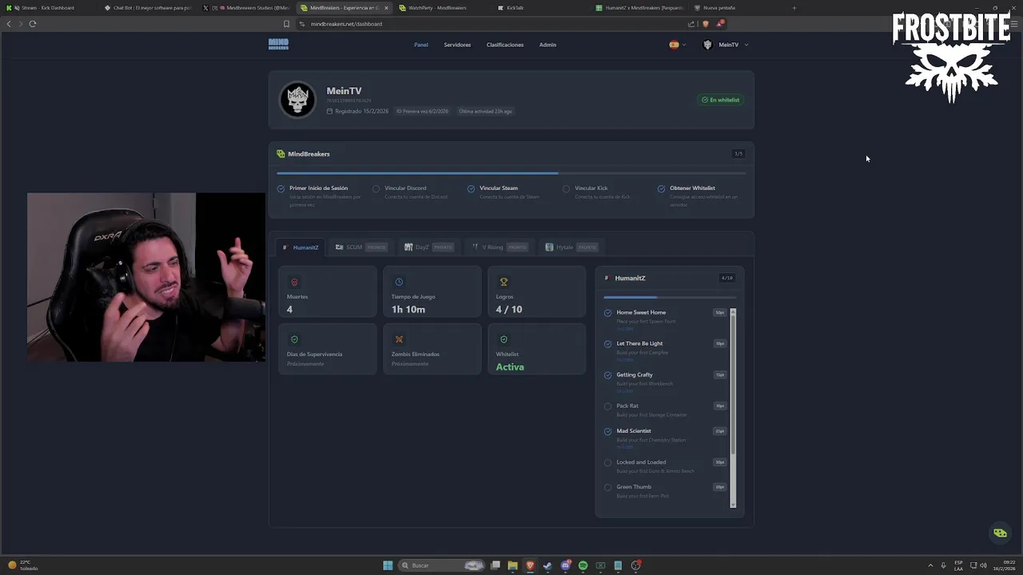Click the Días de Supervivencia shield icon
The height and width of the screenshot is (575, 1023).
[294, 339]
